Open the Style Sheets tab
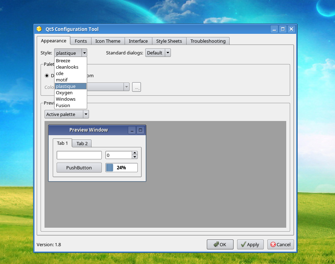The image size is (335, 264). pos(169,41)
